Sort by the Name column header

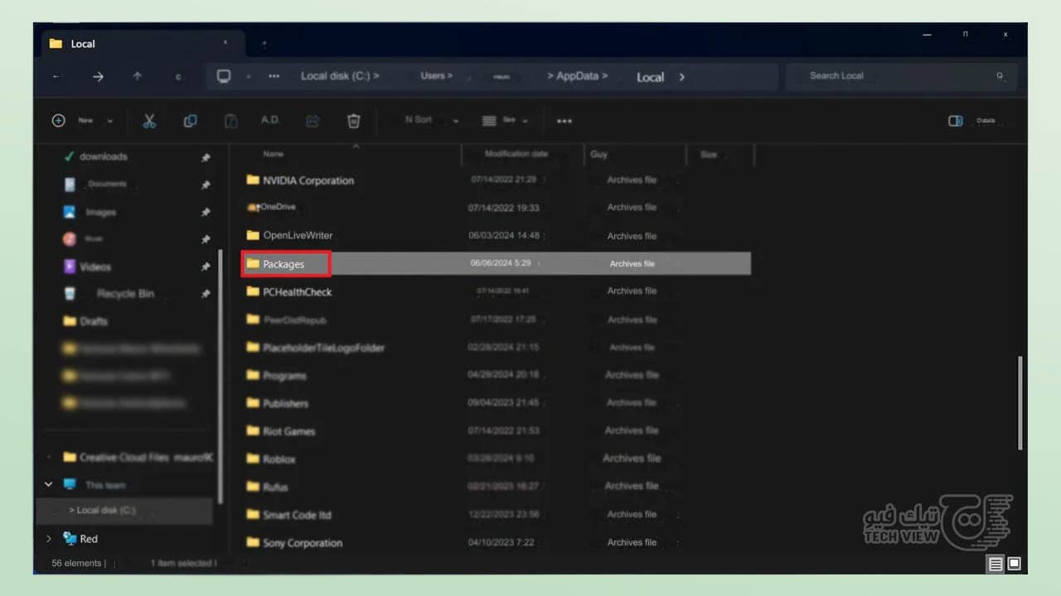tap(273, 154)
